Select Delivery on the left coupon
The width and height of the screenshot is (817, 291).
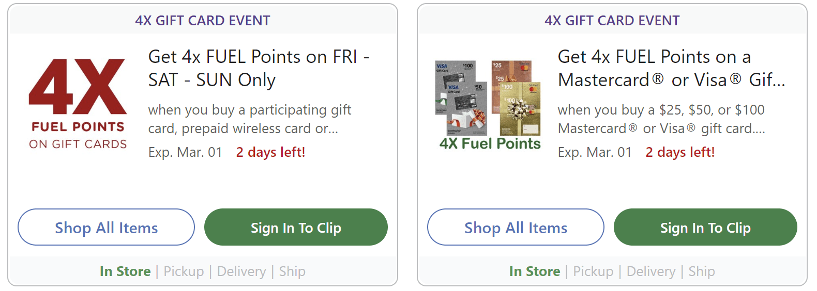(x=241, y=271)
